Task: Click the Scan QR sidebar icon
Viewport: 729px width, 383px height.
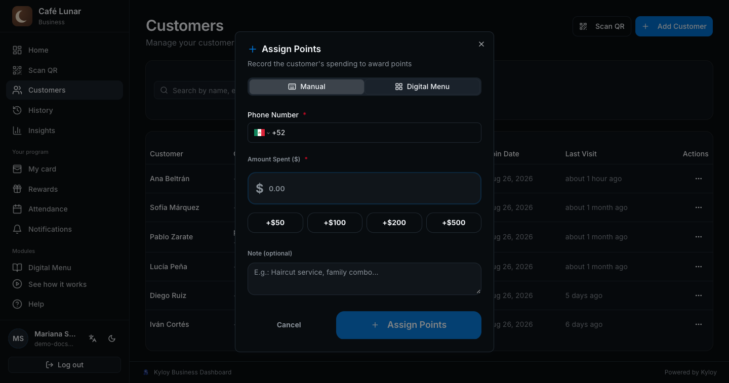Action: coord(17,70)
